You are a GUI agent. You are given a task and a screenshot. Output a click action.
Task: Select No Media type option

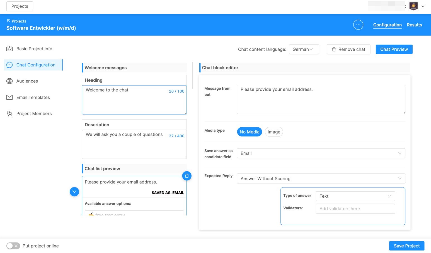[x=249, y=132]
